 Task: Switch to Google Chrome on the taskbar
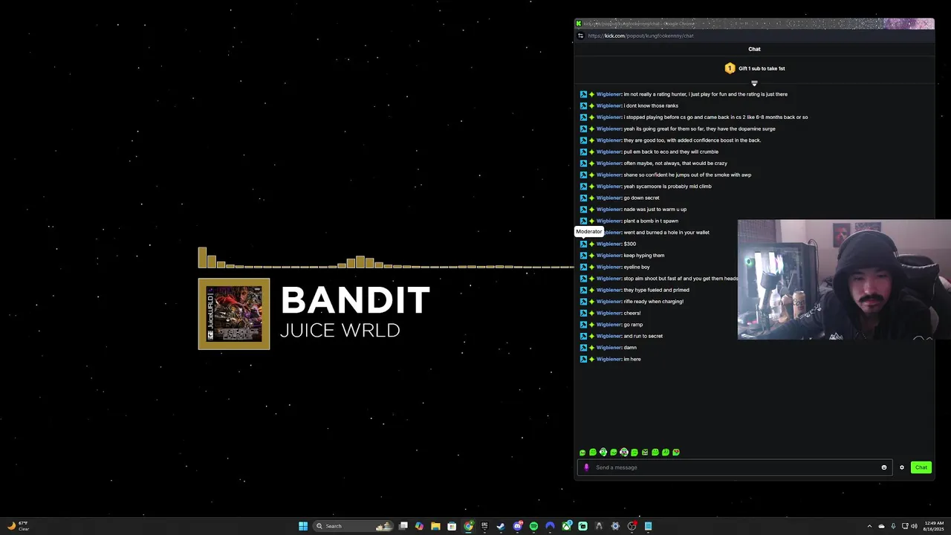[x=468, y=526]
